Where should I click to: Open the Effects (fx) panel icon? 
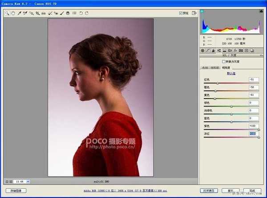235,51
